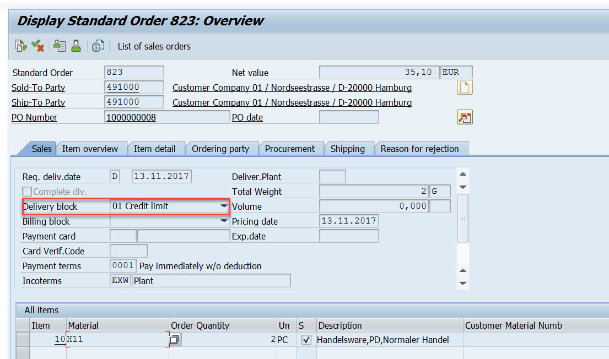Screen dimensions: 609x359
Task: Open the Shipping tab
Action: point(349,148)
